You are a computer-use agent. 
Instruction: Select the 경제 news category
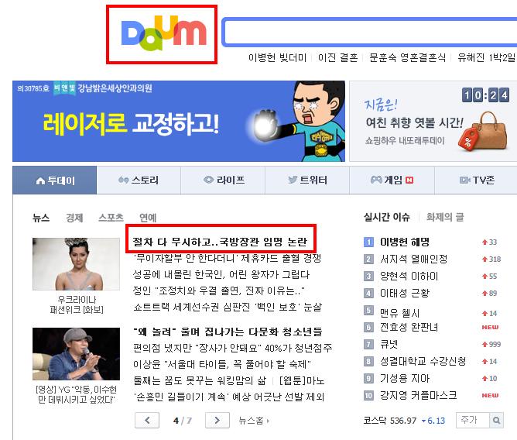point(74,218)
